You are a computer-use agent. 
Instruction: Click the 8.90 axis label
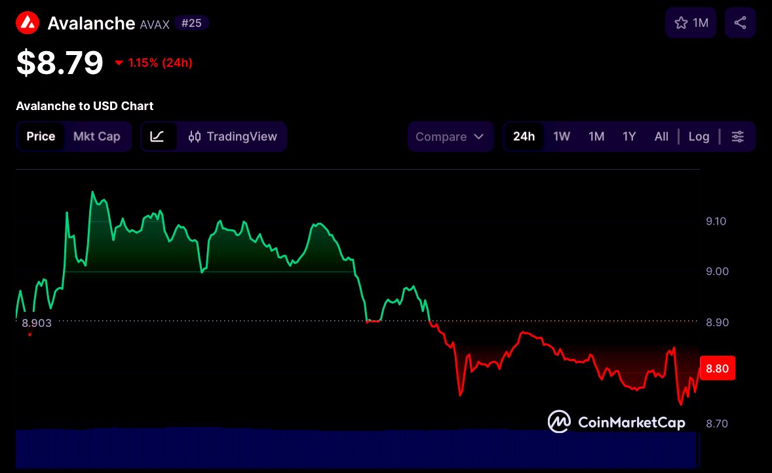coord(717,322)
